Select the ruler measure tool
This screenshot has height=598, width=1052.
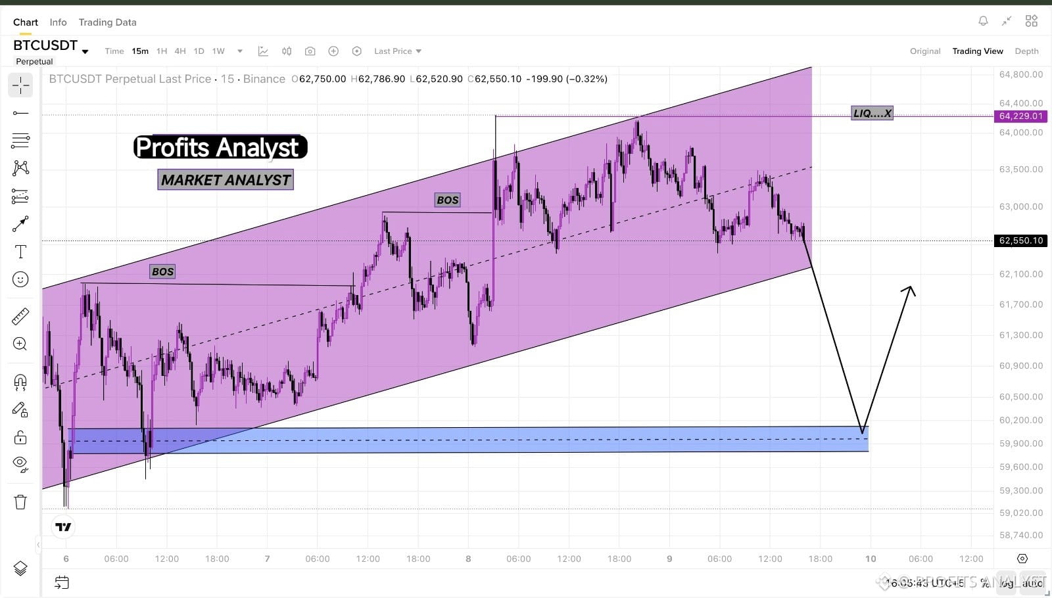coord(20,316)
